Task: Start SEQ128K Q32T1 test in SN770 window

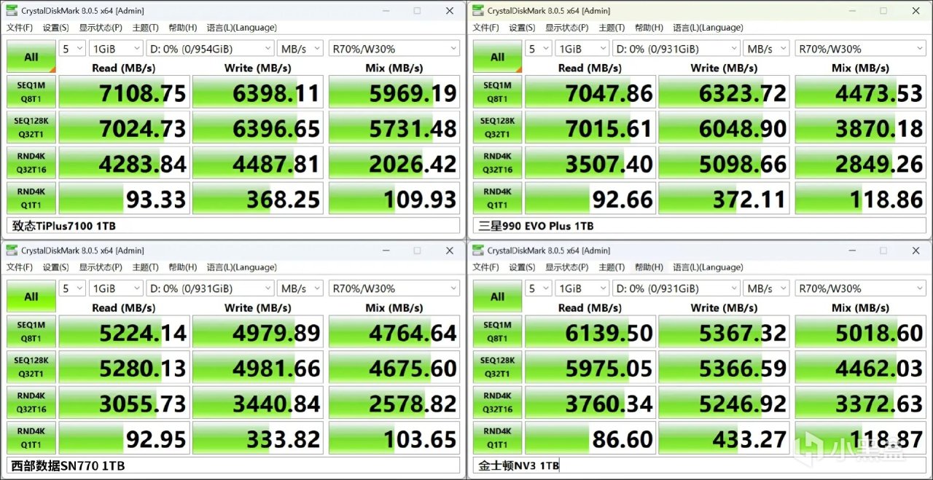Action: 31,367
